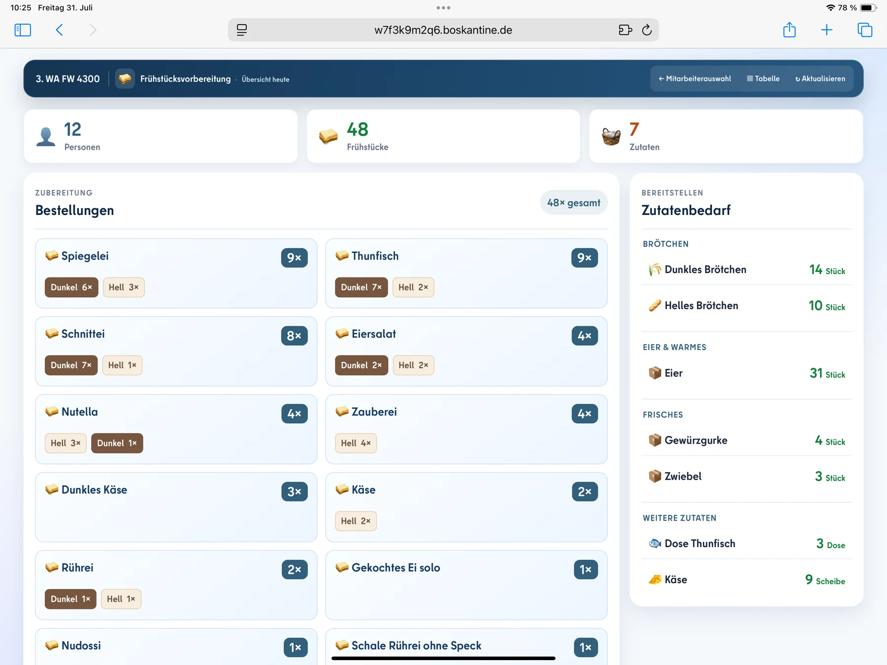Click the box icon beside Gewürzgurke
The height and width of the screenshot is (665, 887).
pyautogui.click(x=654, y=440)
